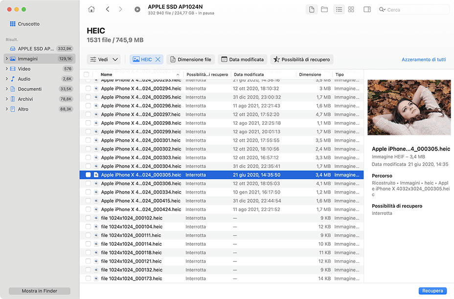The width and height of the screenshot is (454, 299).
Task: Open the Vedi dropdown menu
Action: click(x=104, y=59)
